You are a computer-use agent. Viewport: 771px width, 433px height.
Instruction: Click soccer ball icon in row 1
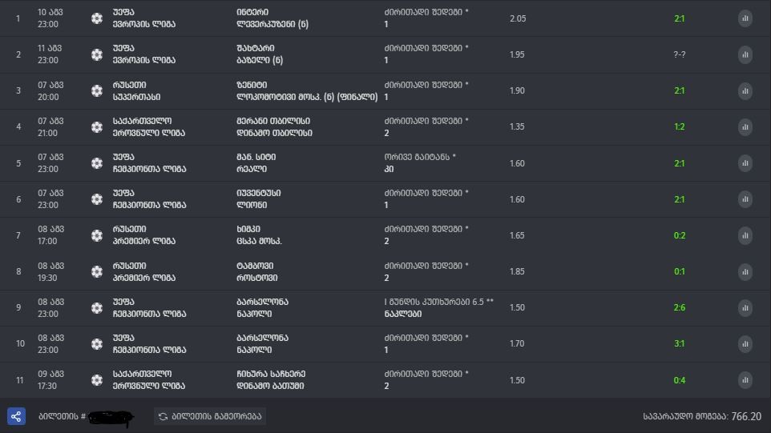coord(97,18)
